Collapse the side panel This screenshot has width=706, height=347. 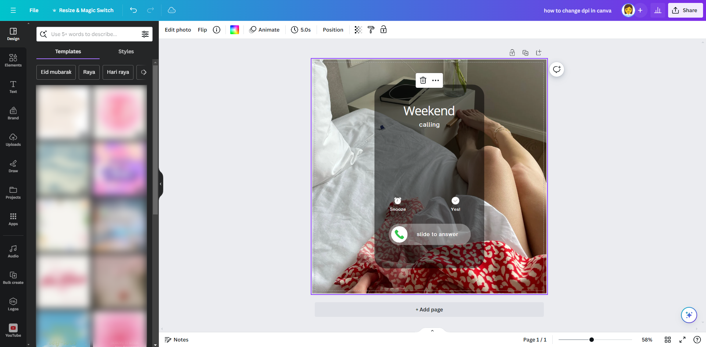(x=161, y=184)
